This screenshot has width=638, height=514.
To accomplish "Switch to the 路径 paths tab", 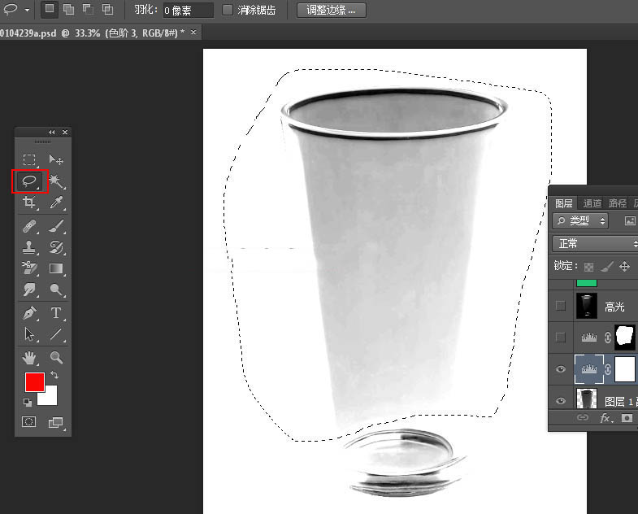I will tap(617, 203).
